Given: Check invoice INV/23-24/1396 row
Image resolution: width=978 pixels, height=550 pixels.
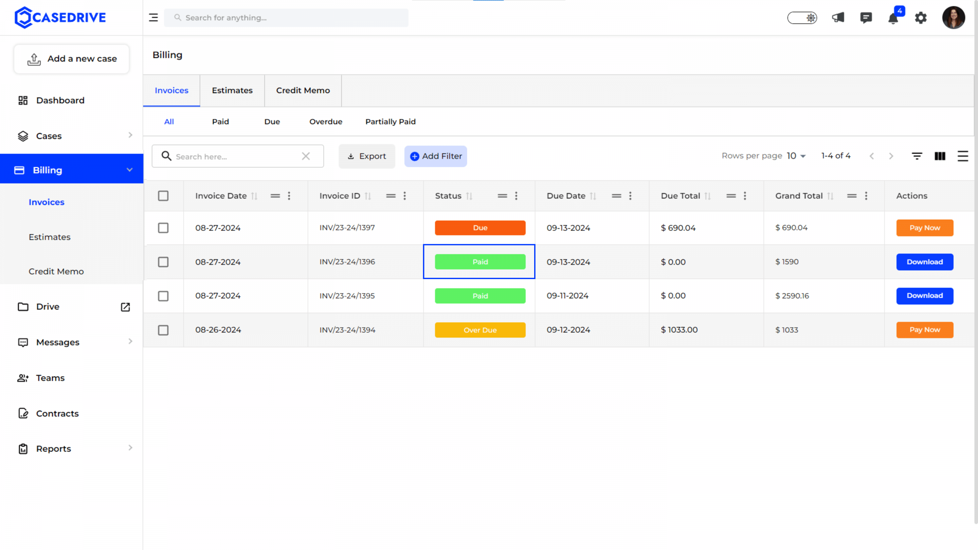Looking at the screenshot, I should click(x=163, y=262).
